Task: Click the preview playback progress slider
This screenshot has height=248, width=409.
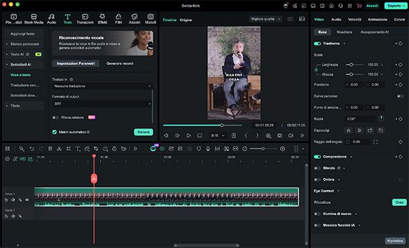Action: [202, 125]
